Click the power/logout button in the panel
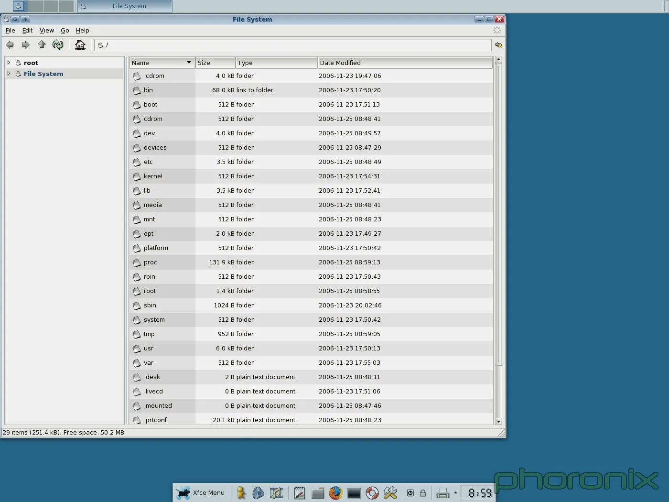This screenshot has width=669, height=502. point(410,493)
